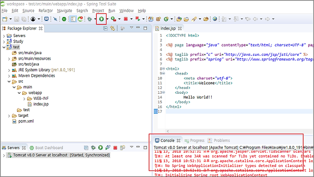The width and height of the screenshot is (314, 177).
Task: Click the green Run button in toolbar
Action: [x=101, y=19]
